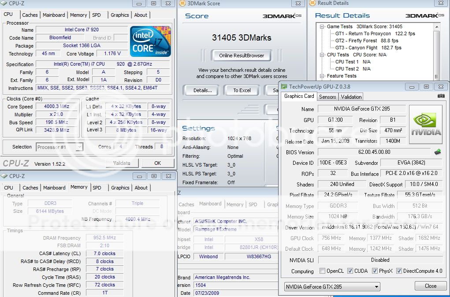Image resolution: width=450 pixels, height=297 pixels.
Task: Click the Device ID value 10DE - 05E3
Action: point(333,163)
